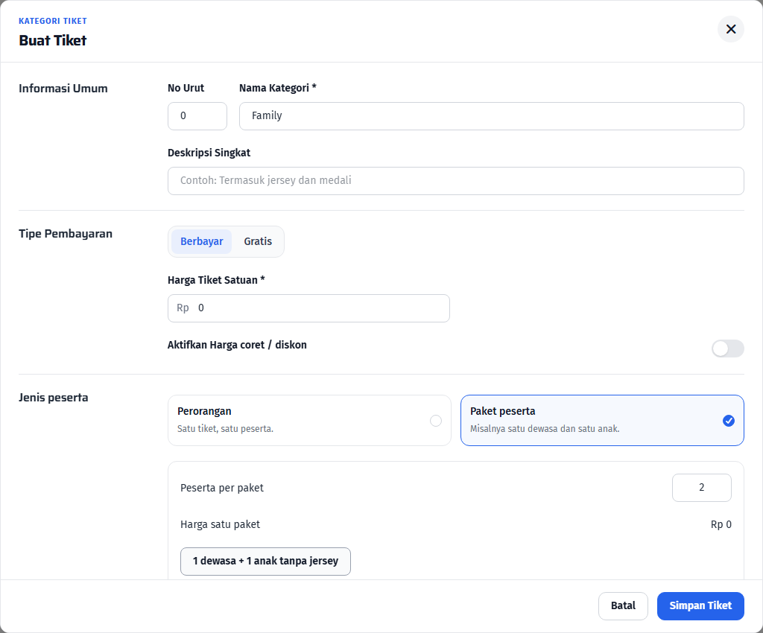Click the Batal button
The width and height of the screenshot is (763, 633).
623,606
